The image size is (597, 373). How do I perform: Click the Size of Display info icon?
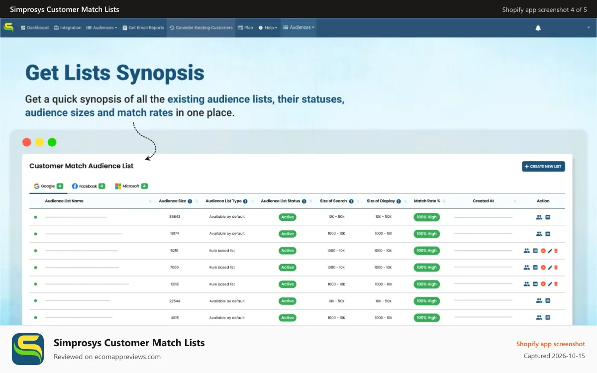(x=399, y=201)
